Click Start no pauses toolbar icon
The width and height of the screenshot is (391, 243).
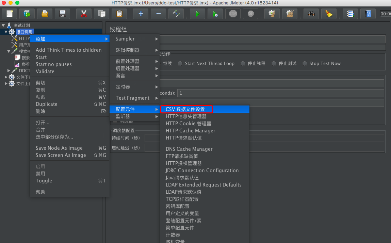pos(215,14)
